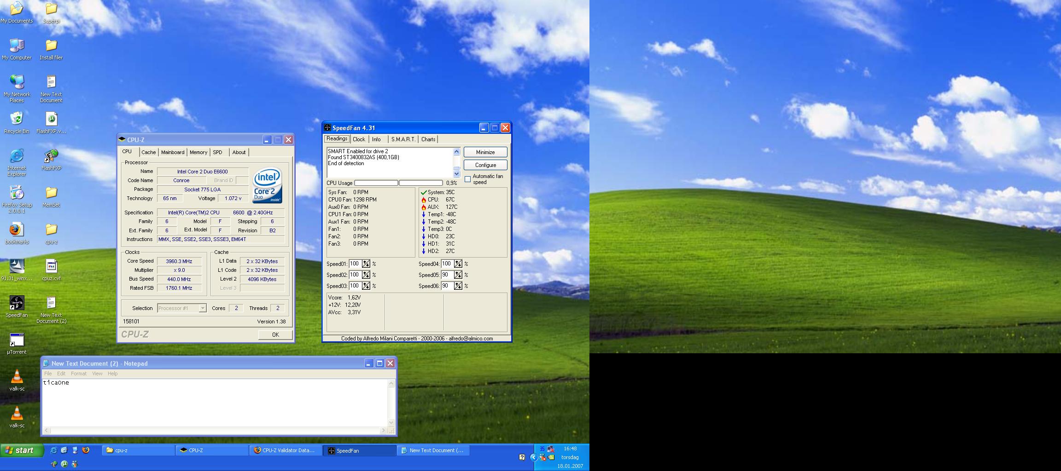
Task: Click Notepad vertical scrollbar
Action: tap(391, 403)
